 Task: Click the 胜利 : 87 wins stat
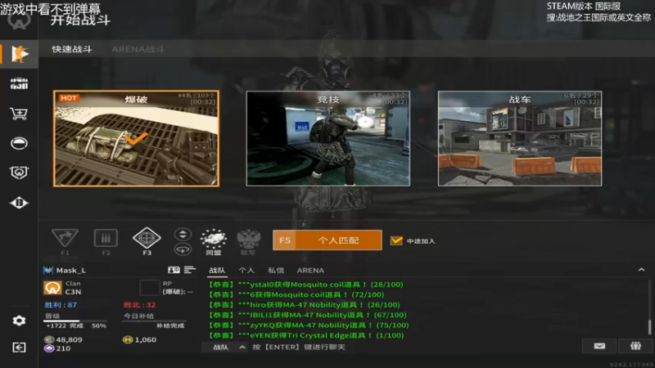point(61,305)
